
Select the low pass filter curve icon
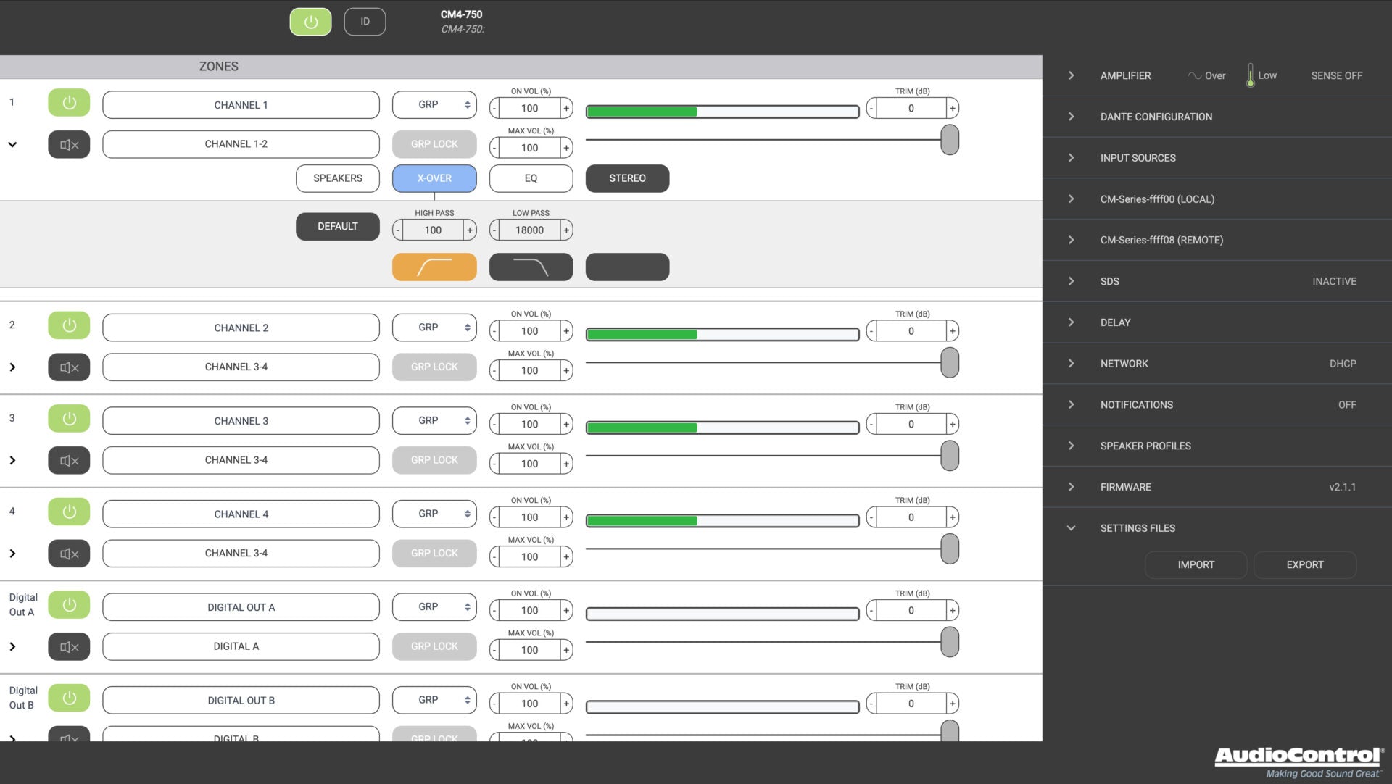531,267
